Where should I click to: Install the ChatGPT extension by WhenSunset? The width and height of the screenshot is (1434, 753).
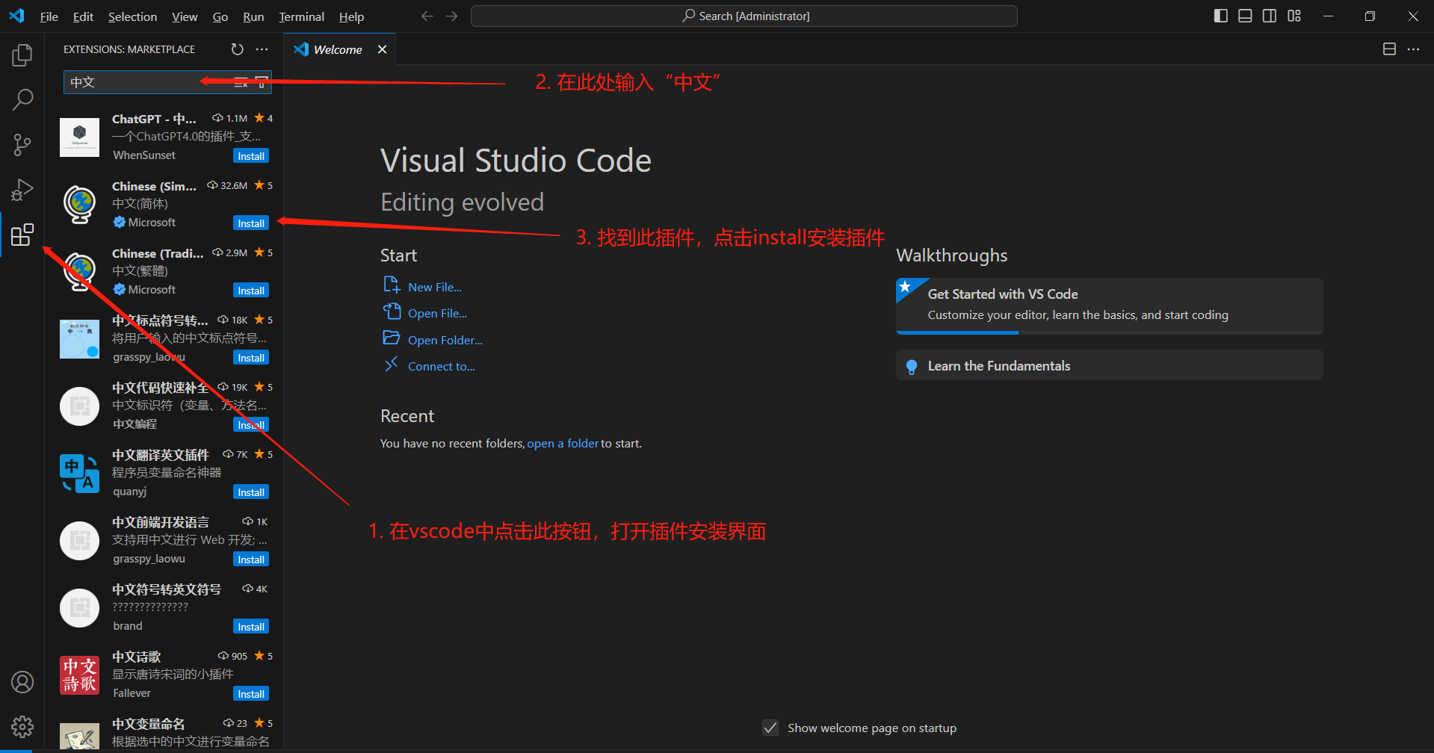251,156
